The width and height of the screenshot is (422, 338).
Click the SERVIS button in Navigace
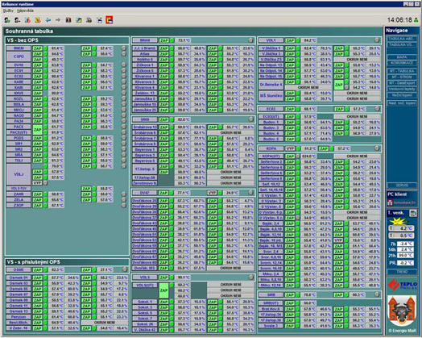point(401,186)
